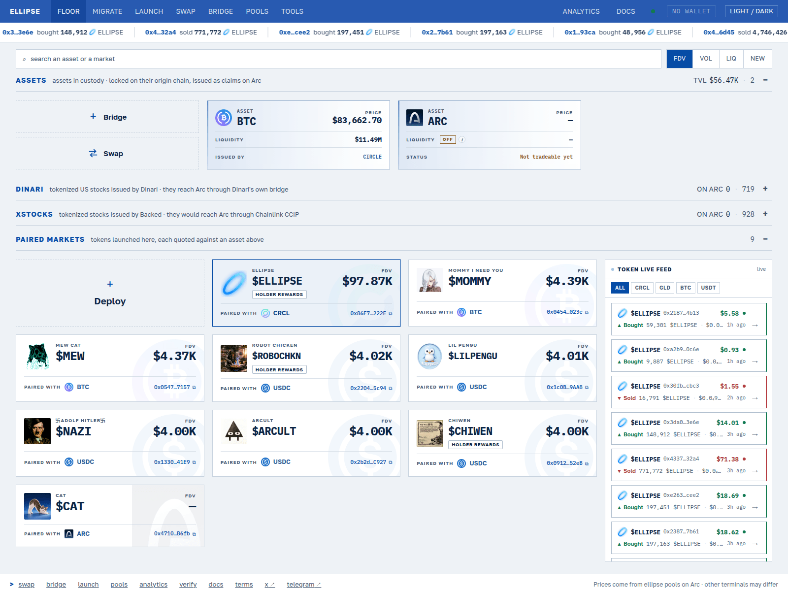Click the USDC icon on $ROBOCHKN card
This screenshot has height=591, width=788.
[x=265, y=388]
